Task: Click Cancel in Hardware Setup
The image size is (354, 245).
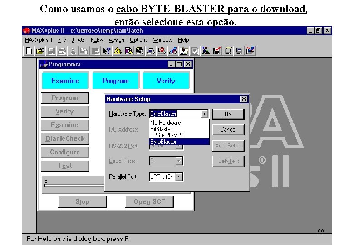Action: [x=228, y=130]
